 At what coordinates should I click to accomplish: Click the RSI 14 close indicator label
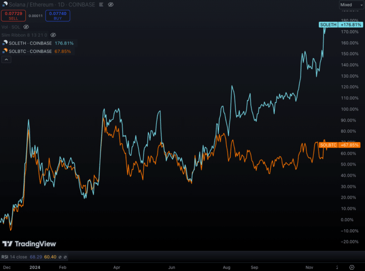pyautogui.click(x=14, y=257)
